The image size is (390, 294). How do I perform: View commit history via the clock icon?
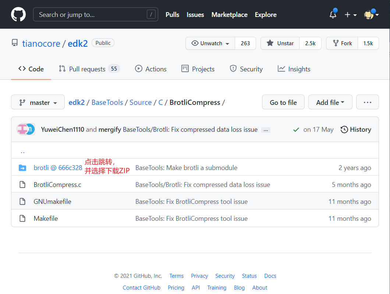344,130
